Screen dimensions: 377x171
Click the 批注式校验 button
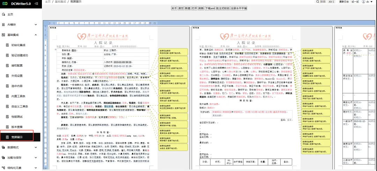click(223, 8)
